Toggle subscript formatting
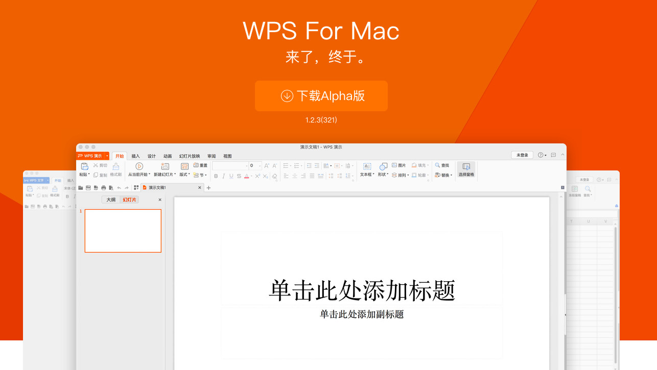 (265, 176)
